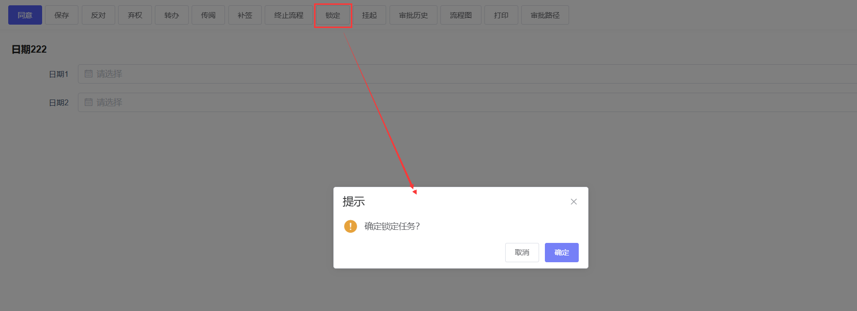Click the 传阅 circulate button
This screenshot has width=857, height=311.
pos(208,15)
